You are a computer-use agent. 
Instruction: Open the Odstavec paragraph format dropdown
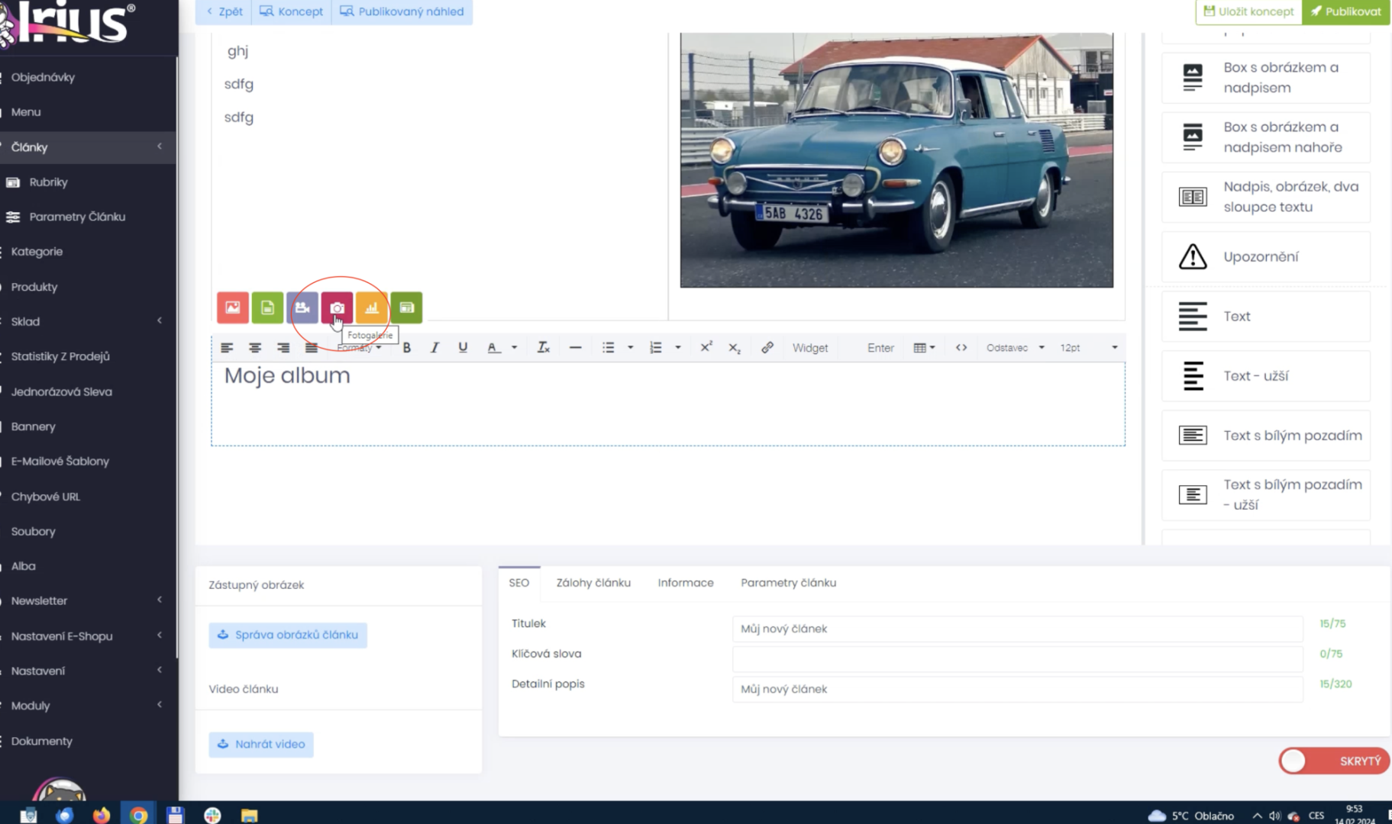(1015, 348)
